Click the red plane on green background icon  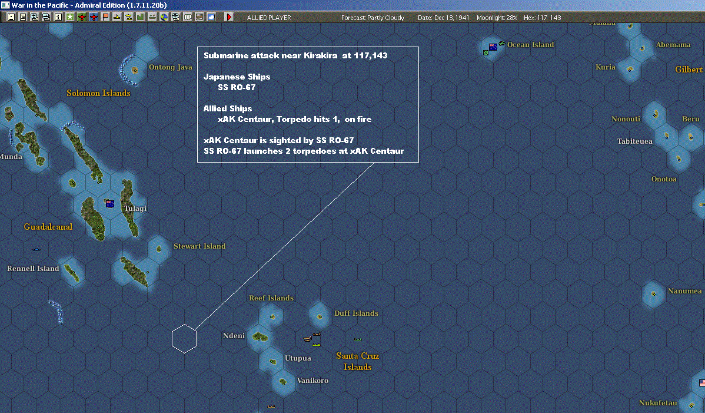point(82,17)
